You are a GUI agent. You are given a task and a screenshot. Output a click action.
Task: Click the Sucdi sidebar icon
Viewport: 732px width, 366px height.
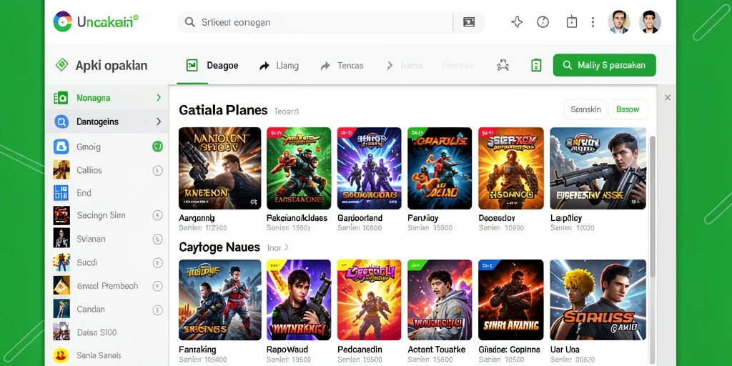tap(61, 262)
